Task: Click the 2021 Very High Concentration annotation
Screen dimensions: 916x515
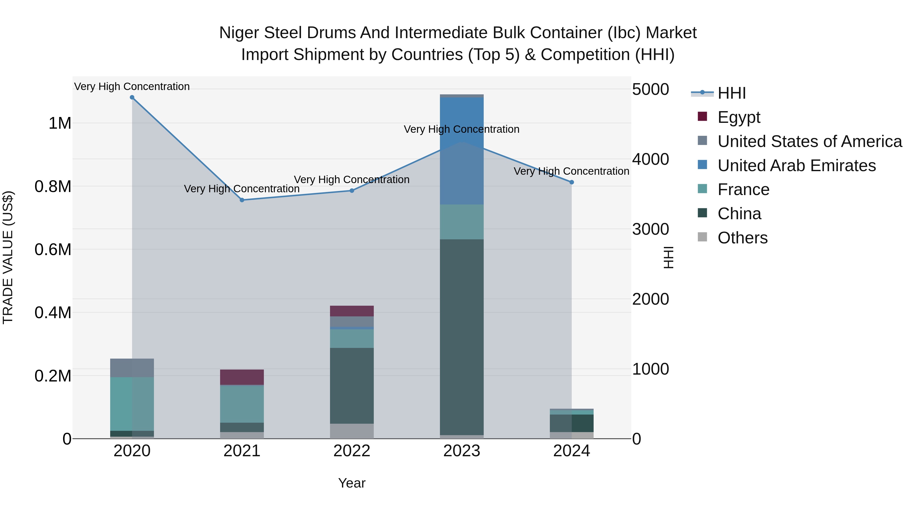Action: coord(242,189)
